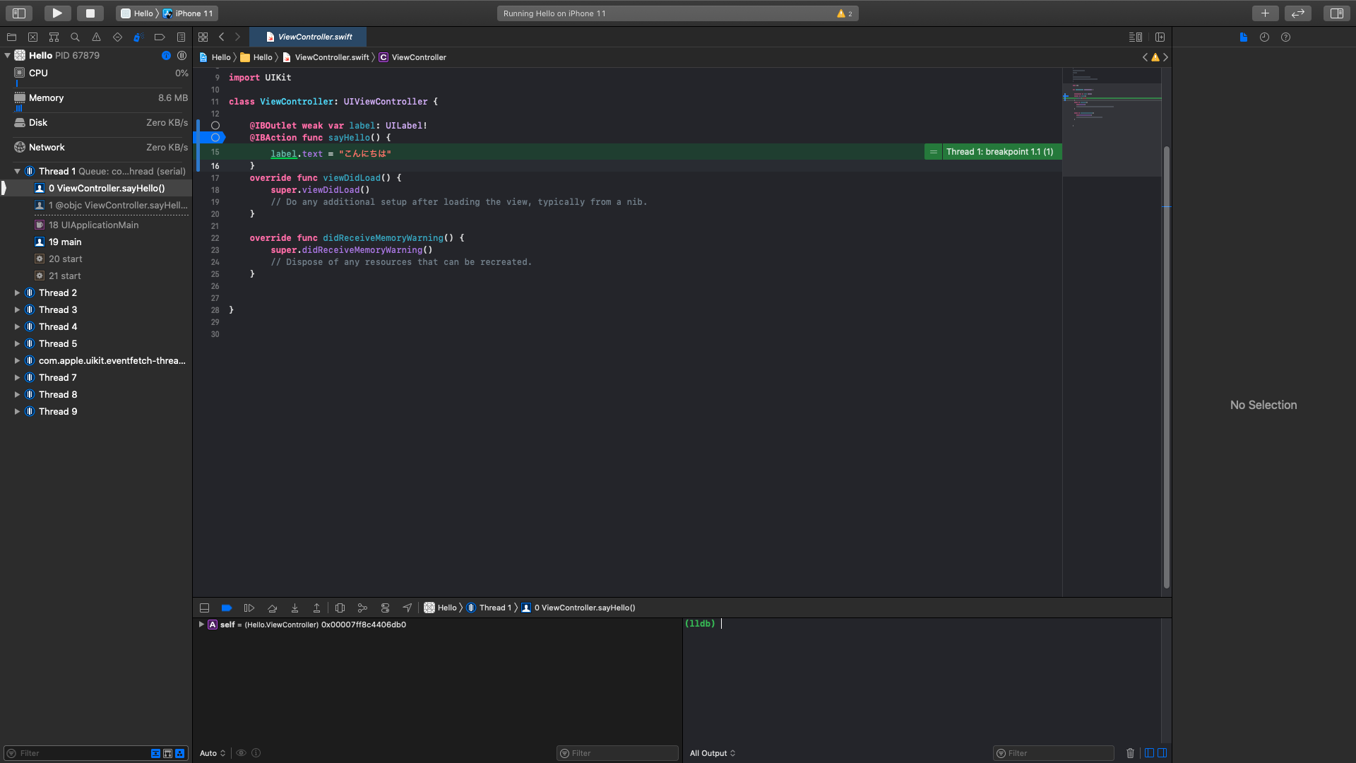
Task: Show the Symbol navigator
Action: (x=54, y=37)
